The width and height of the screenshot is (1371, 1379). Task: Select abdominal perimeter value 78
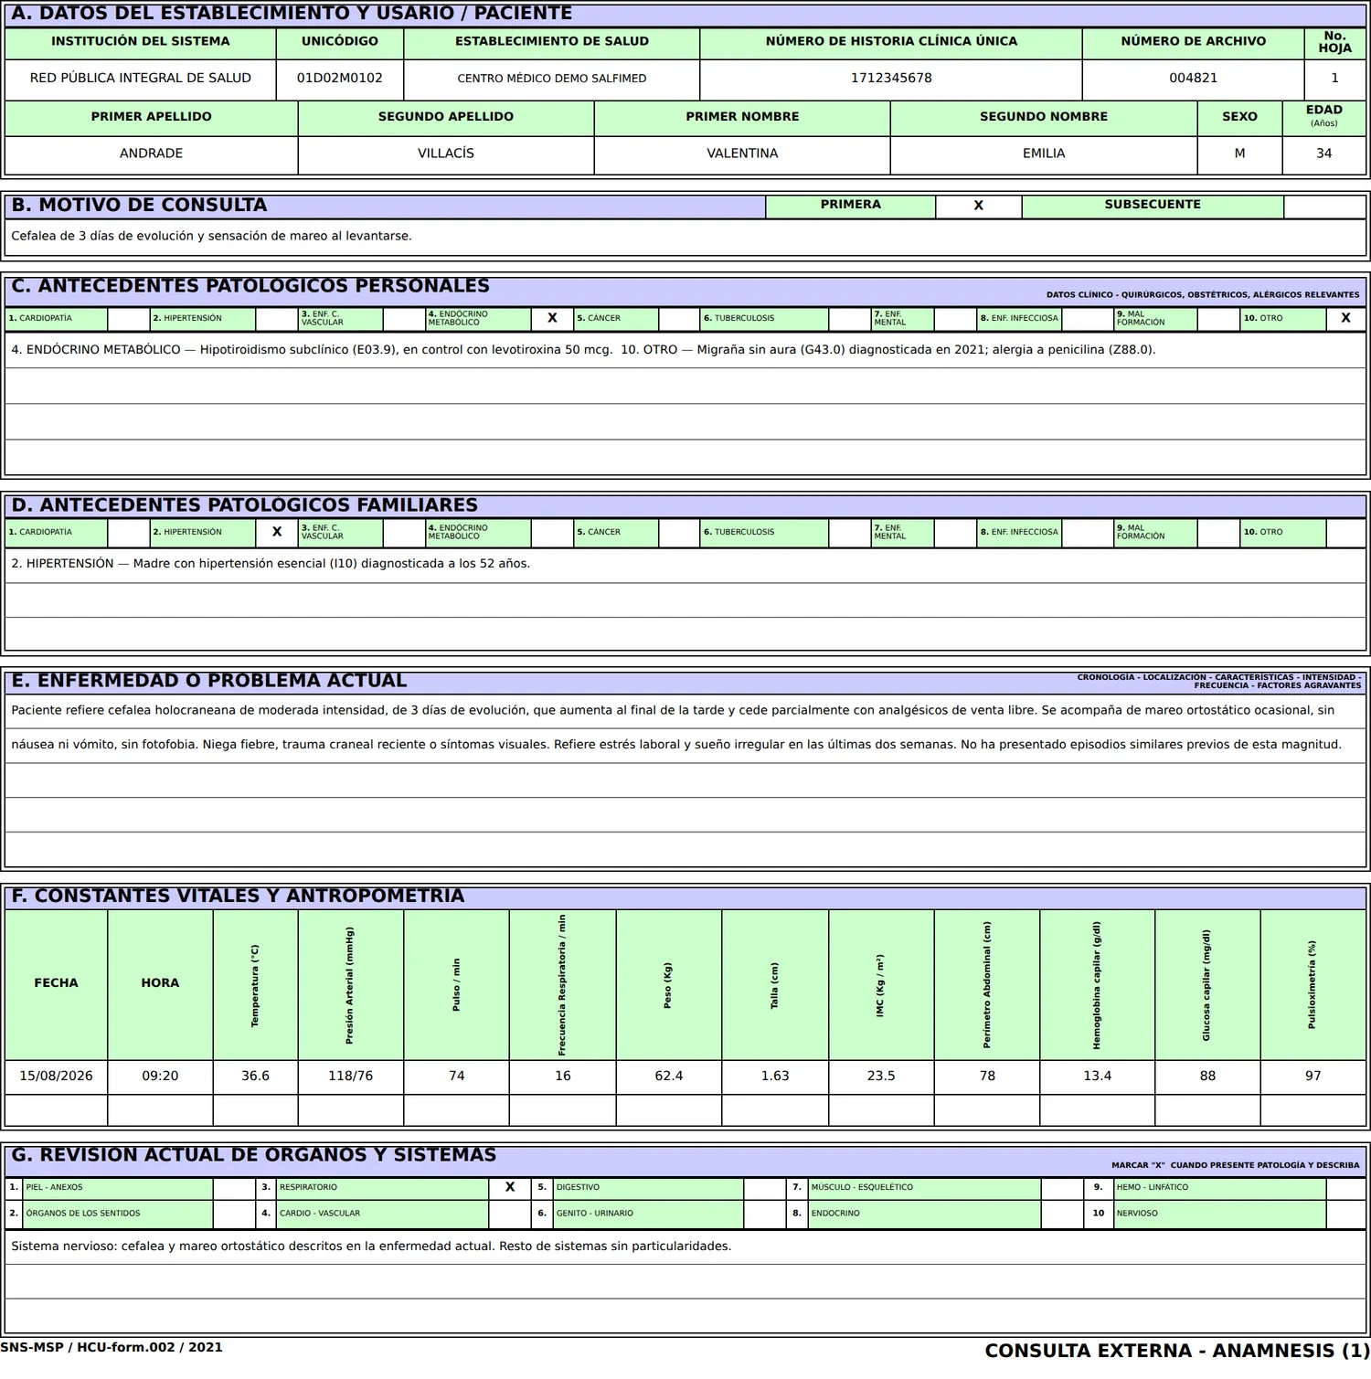(x=987, y=1077)
